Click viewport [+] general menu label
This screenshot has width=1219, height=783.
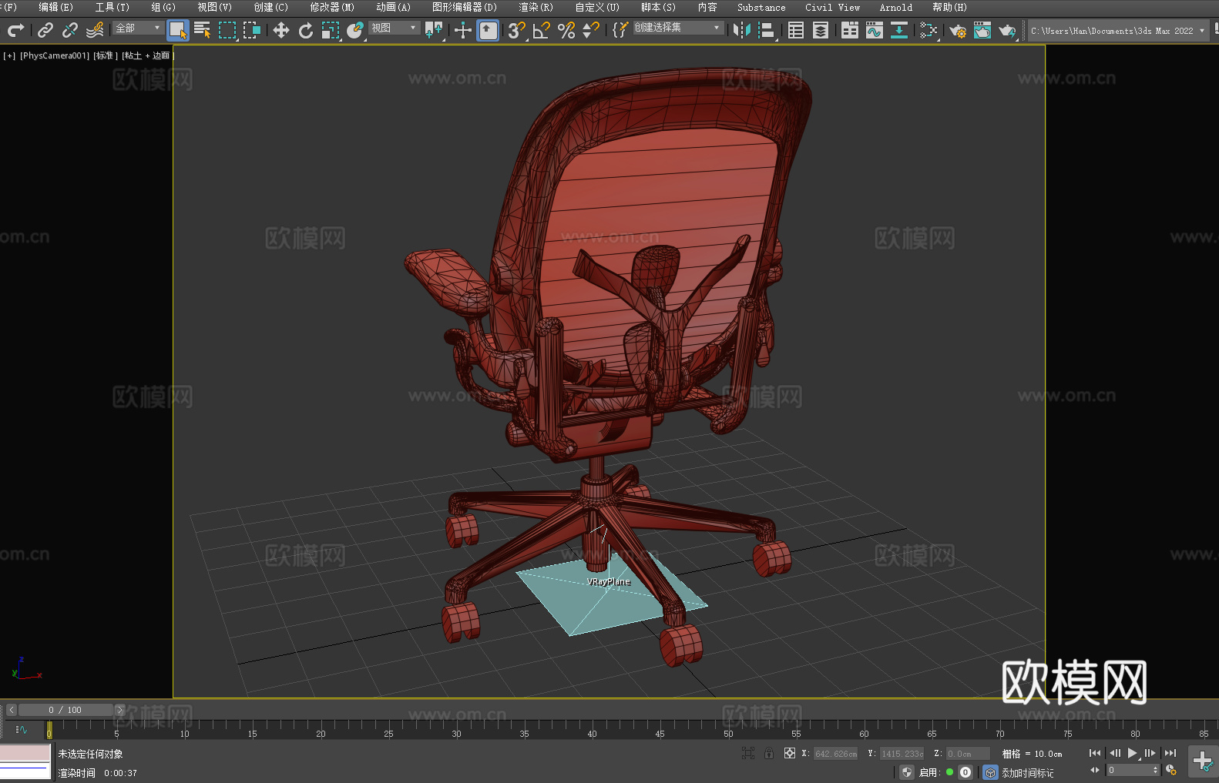[9, 56]
